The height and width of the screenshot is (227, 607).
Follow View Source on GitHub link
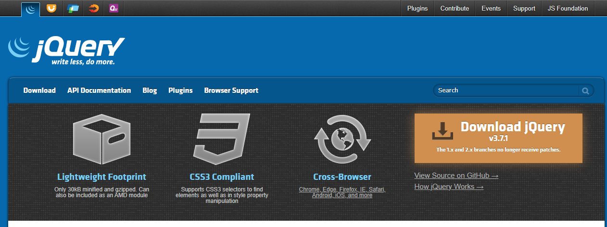pos(456,176)
